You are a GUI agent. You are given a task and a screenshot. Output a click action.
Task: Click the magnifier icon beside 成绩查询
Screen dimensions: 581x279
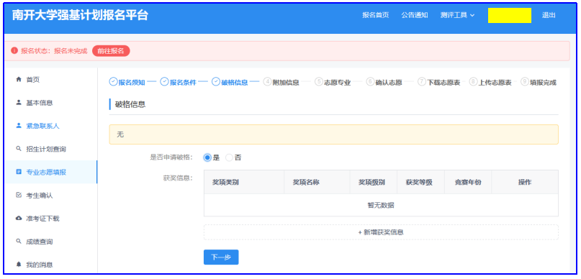click(x=19, y=242)
